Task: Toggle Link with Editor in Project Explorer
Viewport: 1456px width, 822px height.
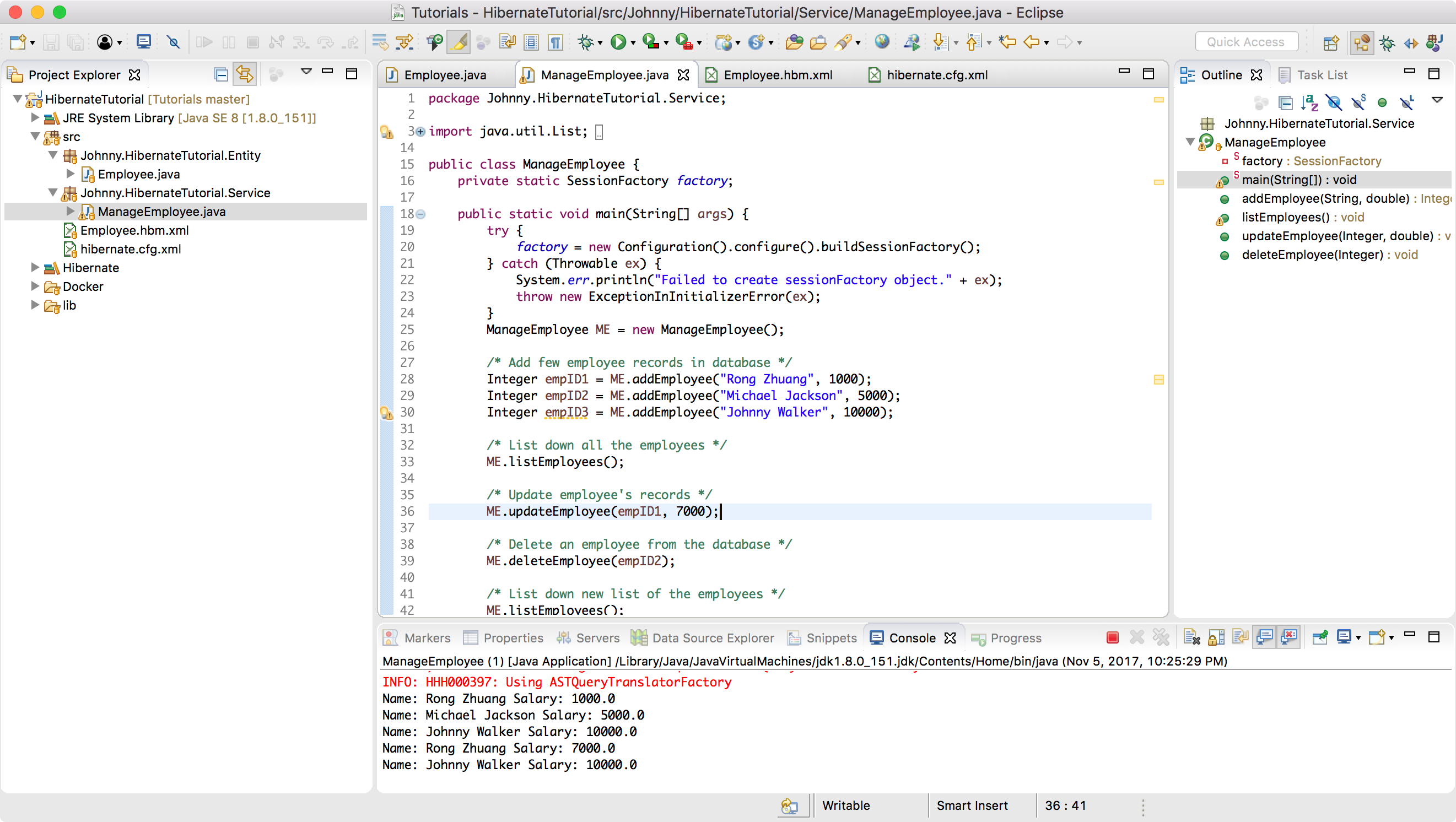Action: click(x=245, y=74)
